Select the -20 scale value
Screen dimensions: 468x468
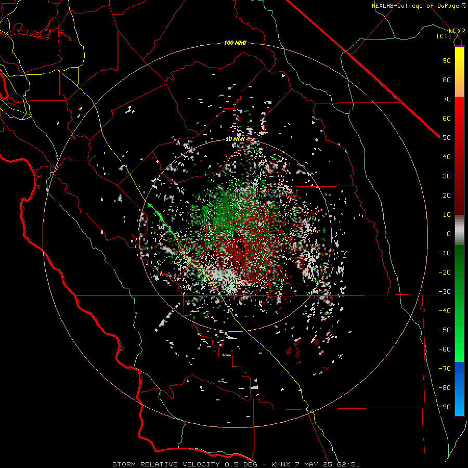(445, 272)
